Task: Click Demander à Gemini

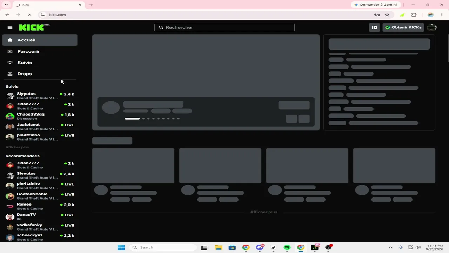Action: coord(375,5)
